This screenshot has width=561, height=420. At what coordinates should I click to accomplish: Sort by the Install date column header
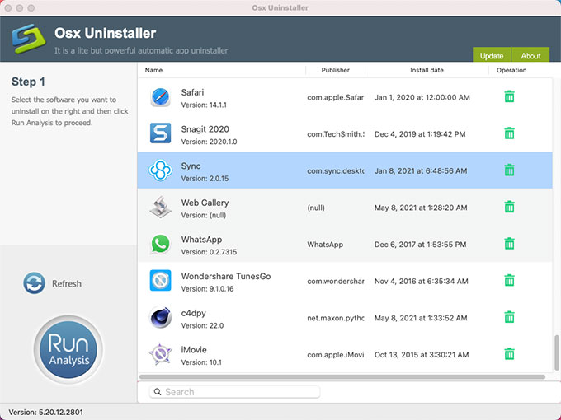pyautogui.click(x=427, y=70)
